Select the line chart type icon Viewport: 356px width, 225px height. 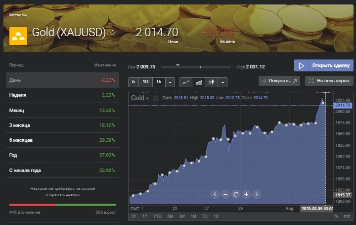click(186, 82)
